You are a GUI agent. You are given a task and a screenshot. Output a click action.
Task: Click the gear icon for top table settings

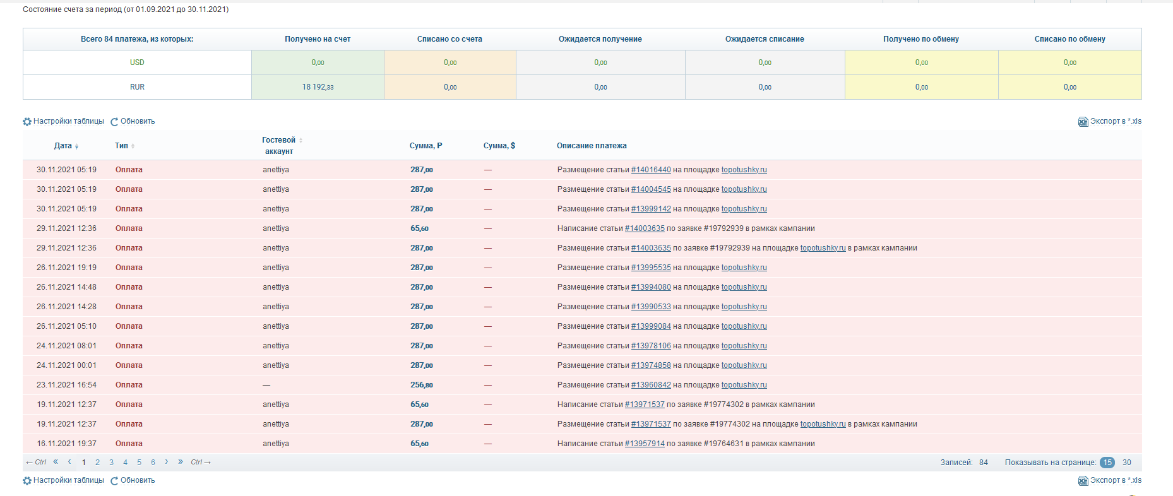click(x=27, y=122)
